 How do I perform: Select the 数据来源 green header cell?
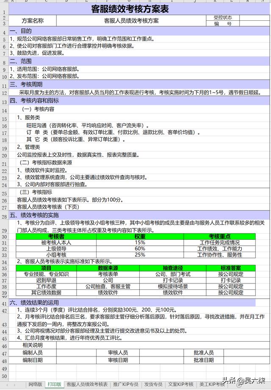click(x=108, y=268)
